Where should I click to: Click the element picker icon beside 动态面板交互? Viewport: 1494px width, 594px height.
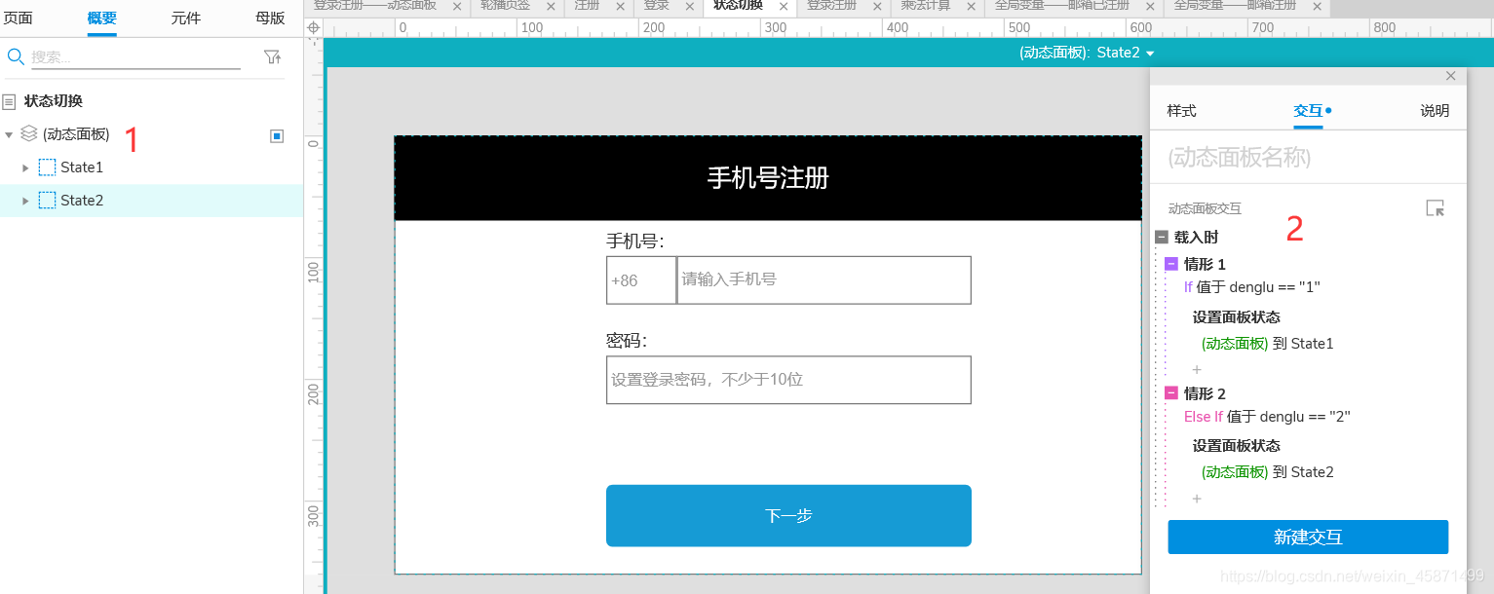pos(1435,207)
